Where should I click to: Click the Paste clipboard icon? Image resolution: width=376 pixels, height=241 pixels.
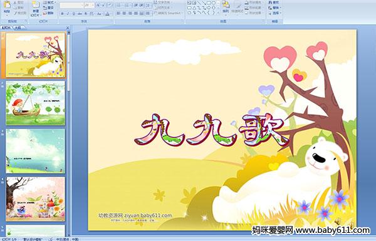tap(7, 7)
